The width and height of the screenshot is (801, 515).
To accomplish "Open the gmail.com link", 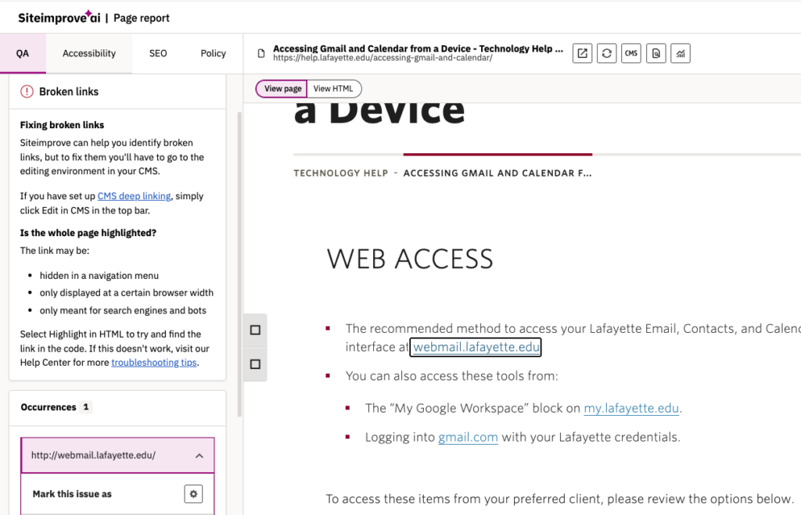I will pyautogui.click(x=468, y=437).
